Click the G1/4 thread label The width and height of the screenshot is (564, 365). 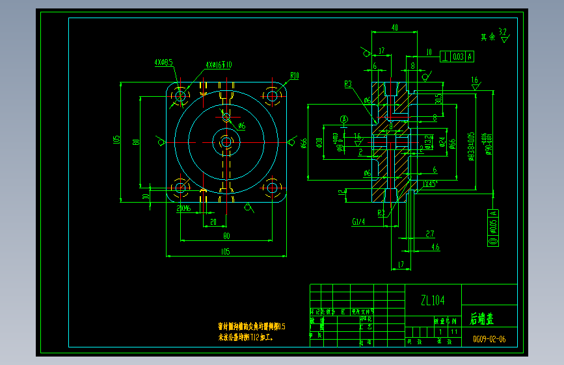[358, 221]
